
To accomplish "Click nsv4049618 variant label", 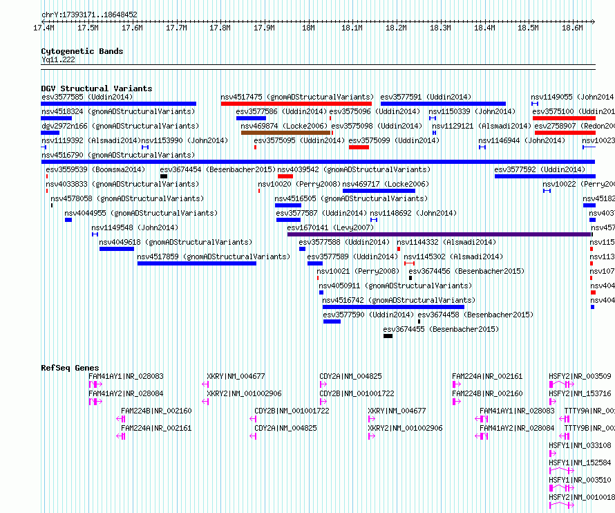I will [176, 242].
